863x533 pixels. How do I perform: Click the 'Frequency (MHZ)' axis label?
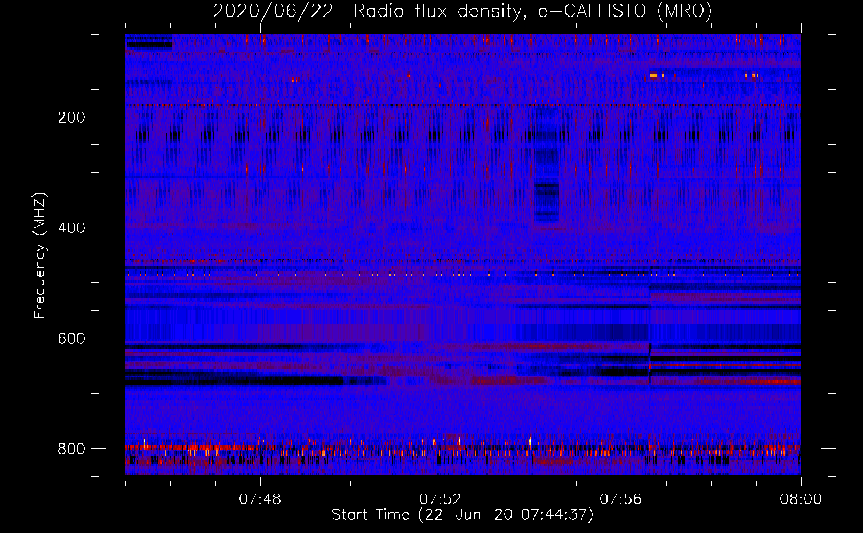click(x=40, y=255)
